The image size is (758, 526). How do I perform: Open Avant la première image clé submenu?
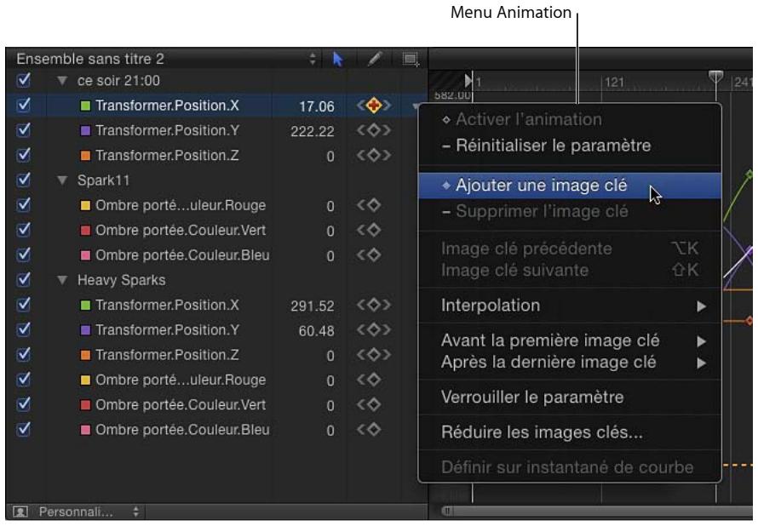pyautogui.click(x=570, y=341)
